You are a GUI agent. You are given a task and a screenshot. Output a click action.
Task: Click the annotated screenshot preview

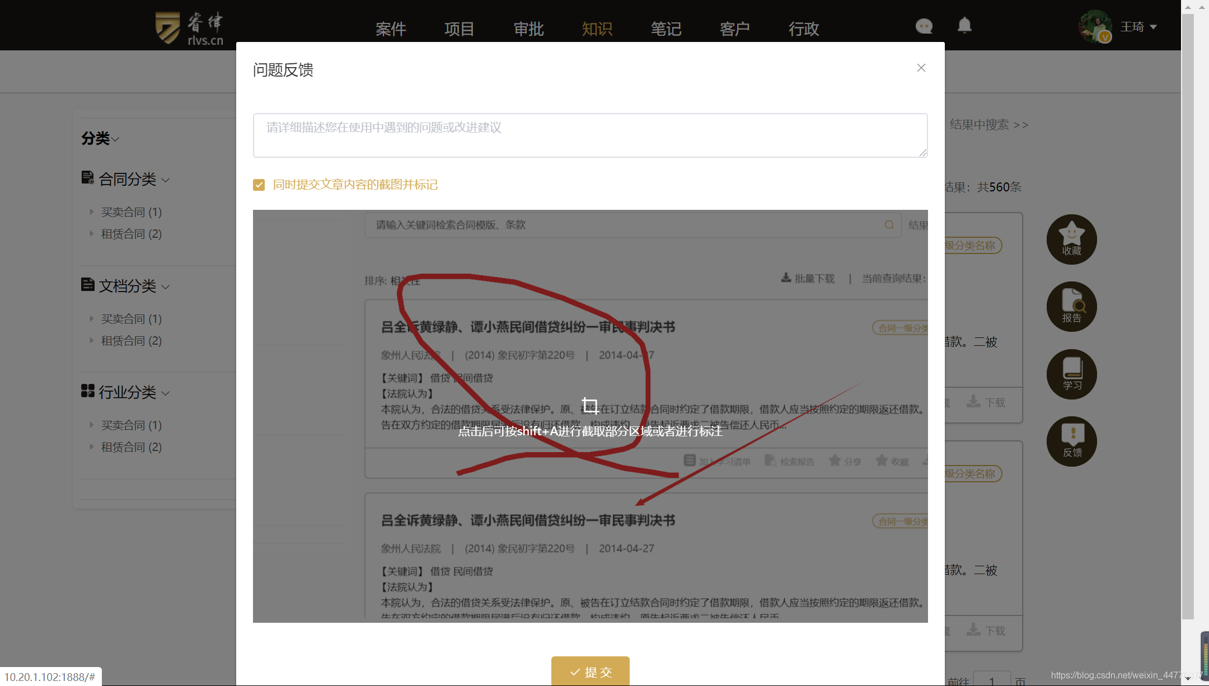click(591, 416)
